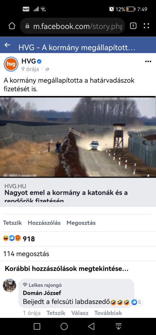
Task: Tap the browser home icon
Action: tap(12, 26)
